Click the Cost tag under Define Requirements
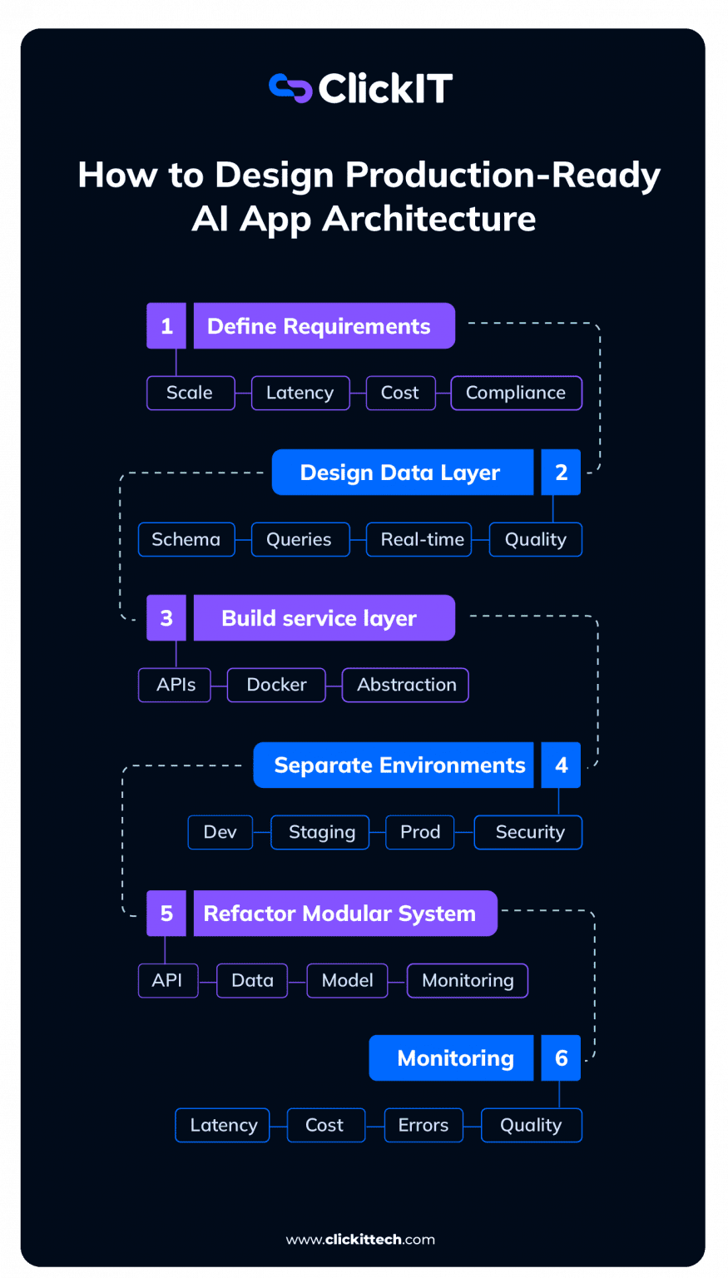Screen dimensions: 728x1278 pyautogui.click(x=400, y=393)
